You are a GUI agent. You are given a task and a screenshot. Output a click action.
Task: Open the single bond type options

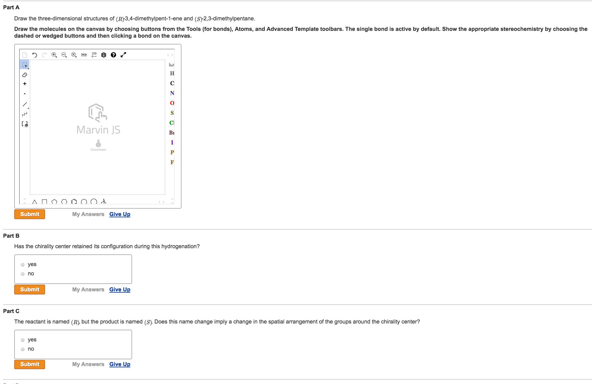pos(25,104)
